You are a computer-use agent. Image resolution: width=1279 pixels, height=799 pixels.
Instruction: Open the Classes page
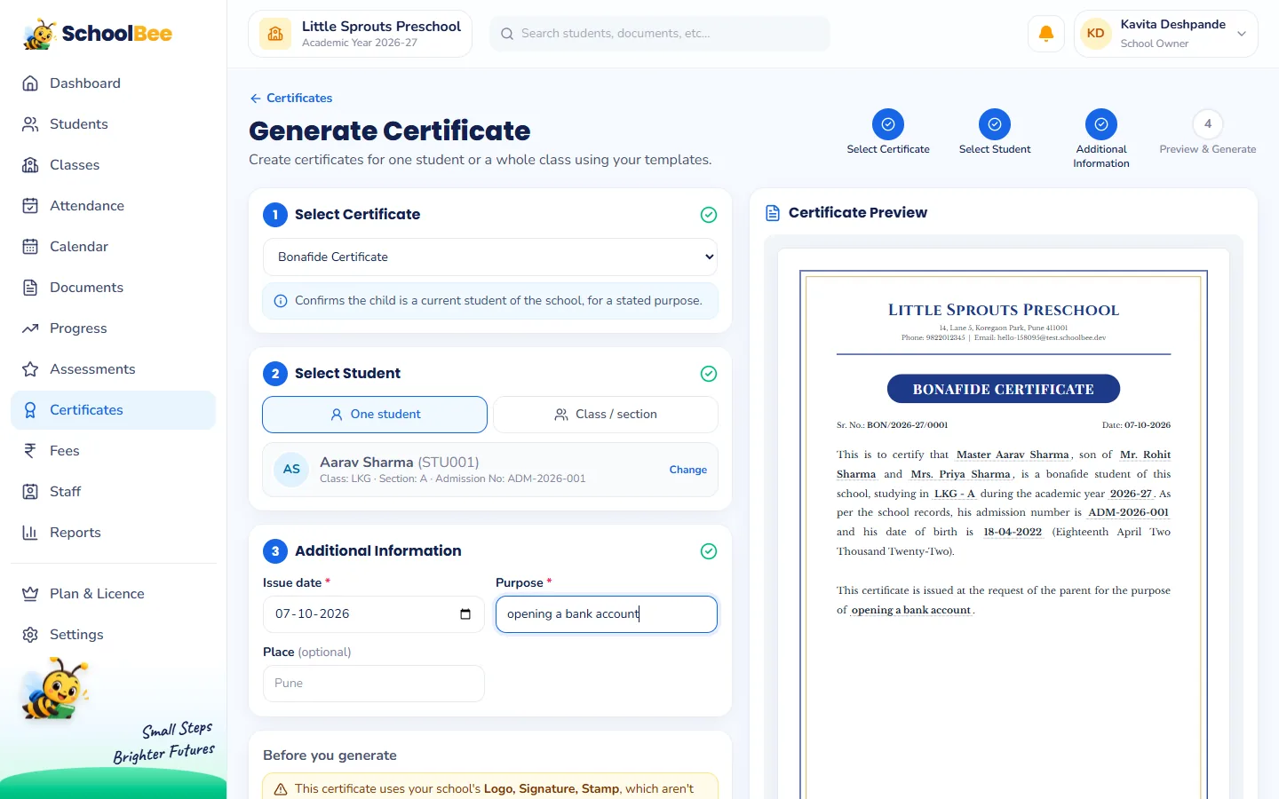pyautogui.click(x=113, y=165)
